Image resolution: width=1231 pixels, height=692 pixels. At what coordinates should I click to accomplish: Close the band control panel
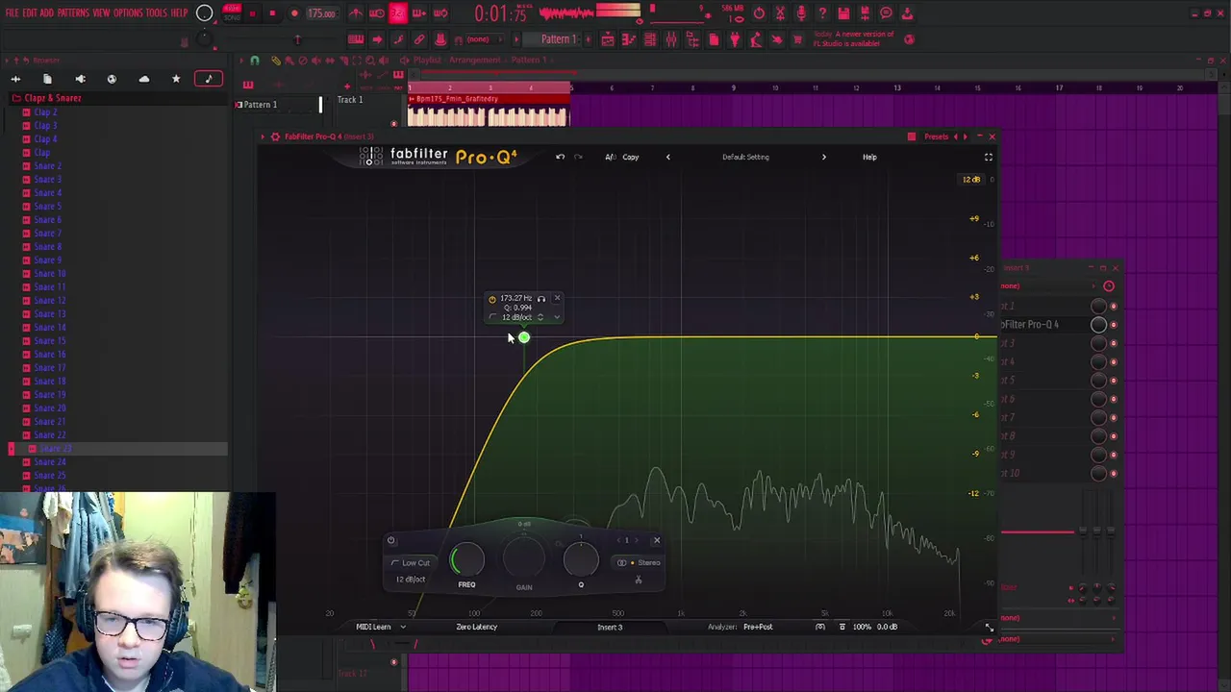(x=657, y=540)
